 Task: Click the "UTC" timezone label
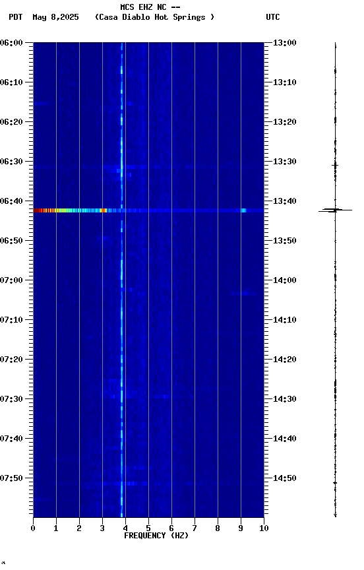pos(273,17)
